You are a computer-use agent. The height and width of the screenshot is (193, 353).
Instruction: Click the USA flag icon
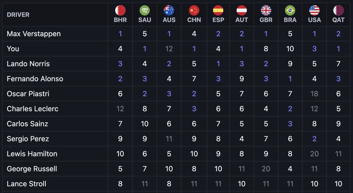pos(314,11)
